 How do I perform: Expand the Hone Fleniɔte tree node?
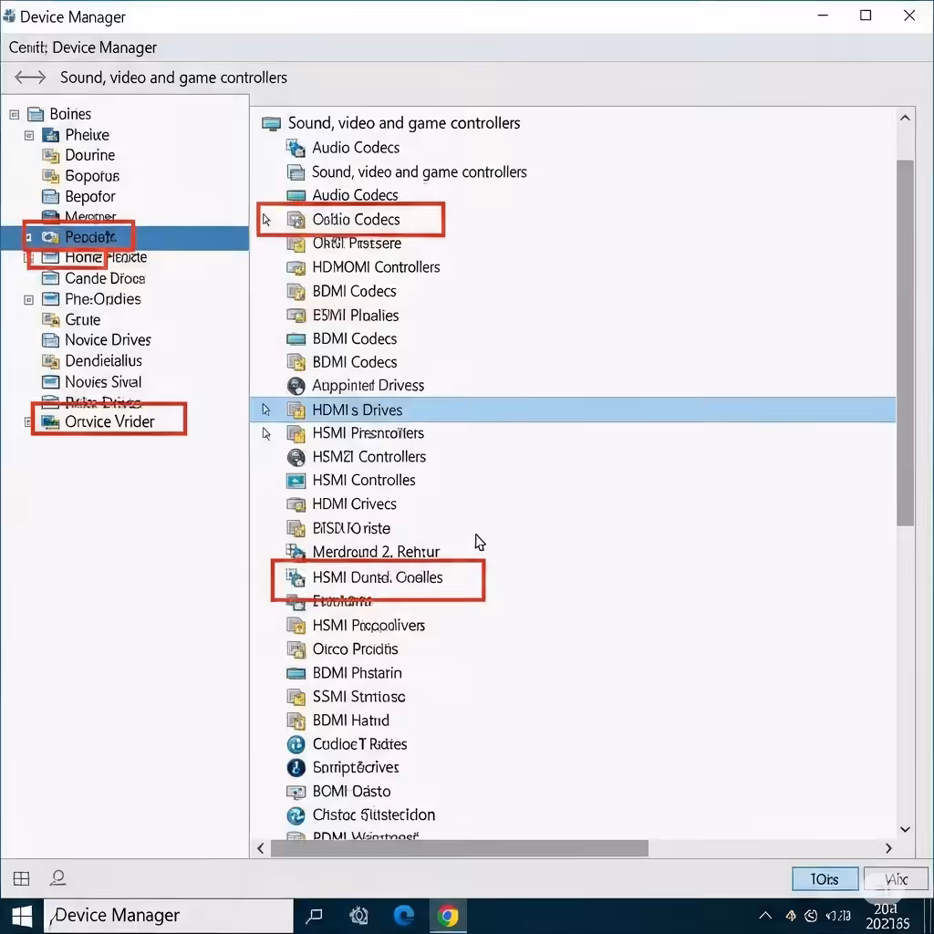point(26,258)
